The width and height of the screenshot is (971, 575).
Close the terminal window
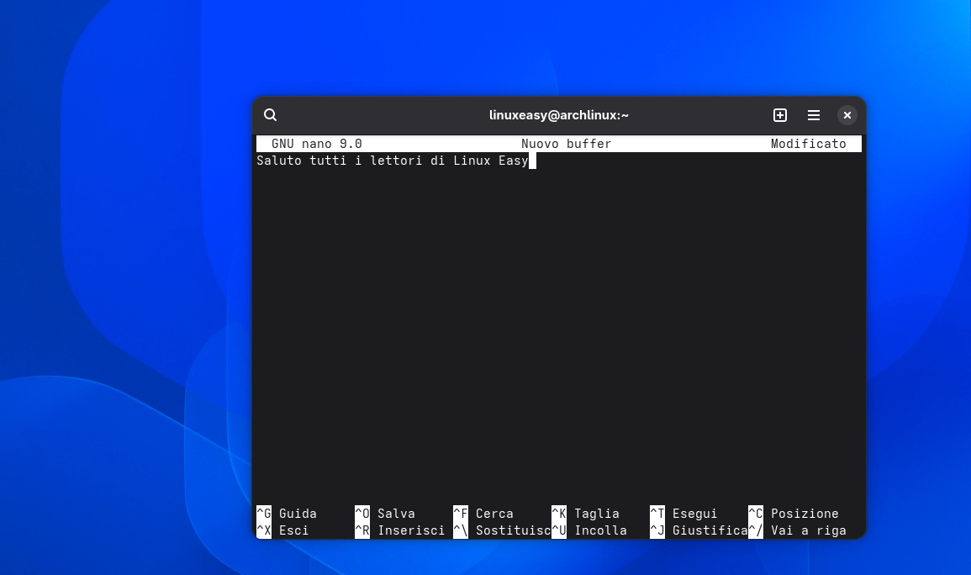tap(847, 115)
